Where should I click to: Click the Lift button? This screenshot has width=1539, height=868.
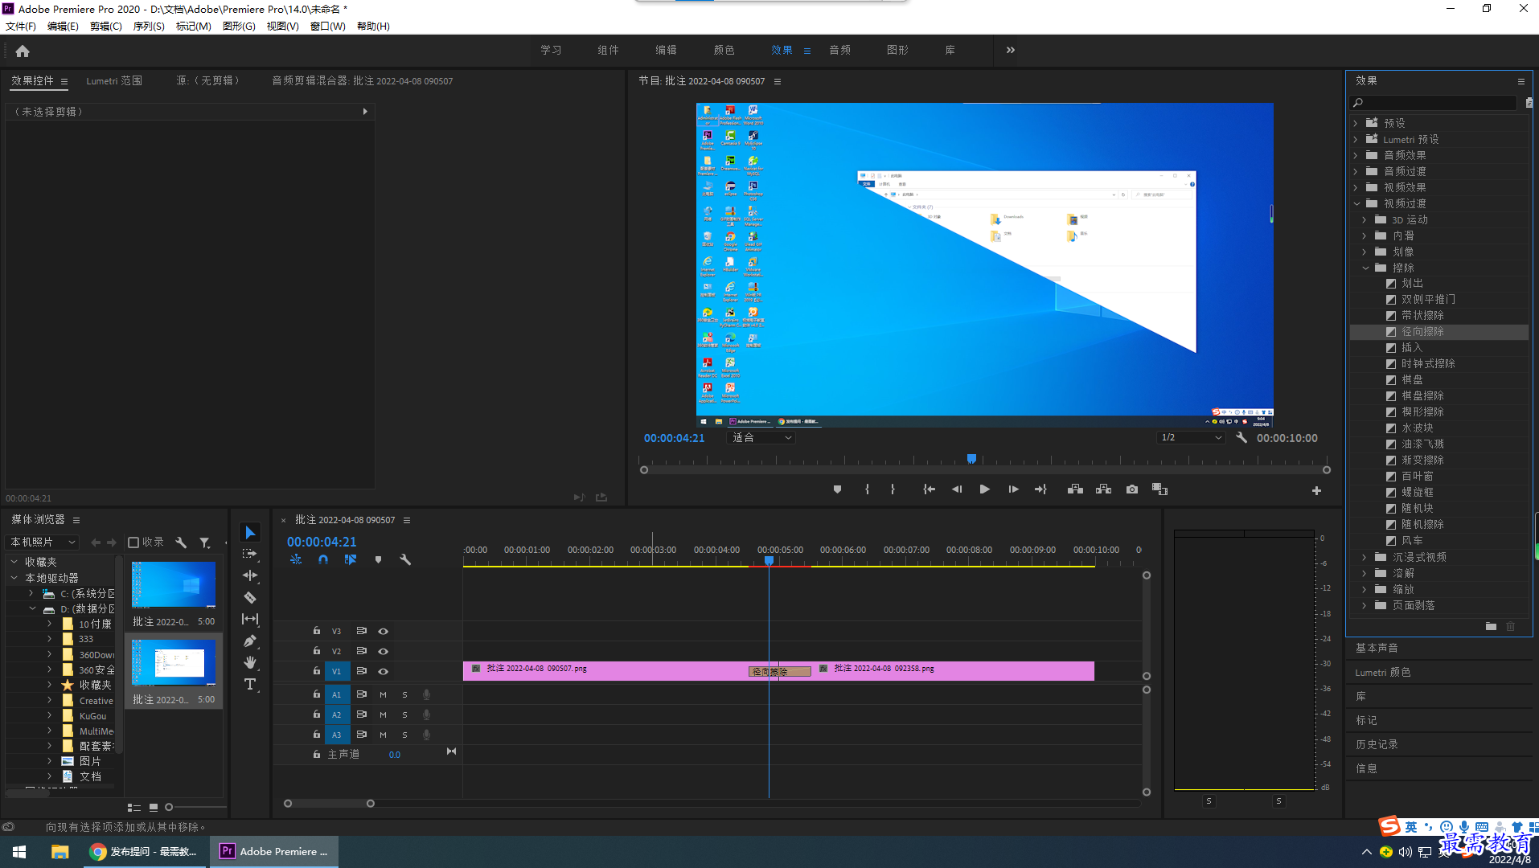pos(1075,489)
